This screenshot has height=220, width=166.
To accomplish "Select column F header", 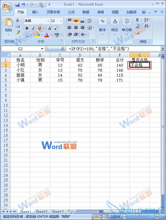I will (x=120, y=55).
